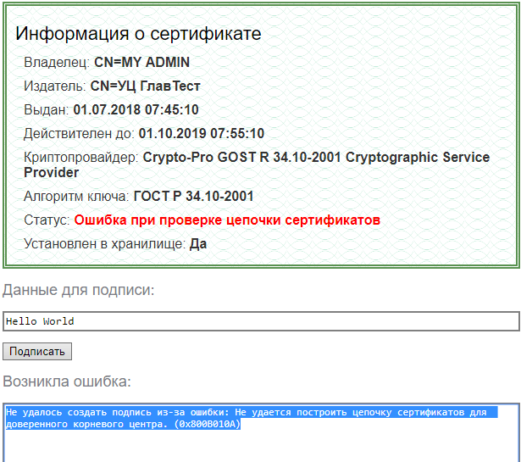This screenshot has width=521, height=462.
Task: Click the error code 0x800B010A text
Action: (x=208, y=424)
